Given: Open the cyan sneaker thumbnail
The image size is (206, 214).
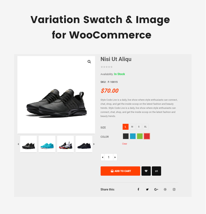Looking at the screenshot, I should [47, 144].
